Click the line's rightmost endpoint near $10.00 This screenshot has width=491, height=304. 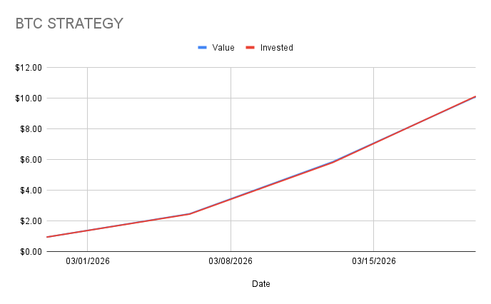475,96
